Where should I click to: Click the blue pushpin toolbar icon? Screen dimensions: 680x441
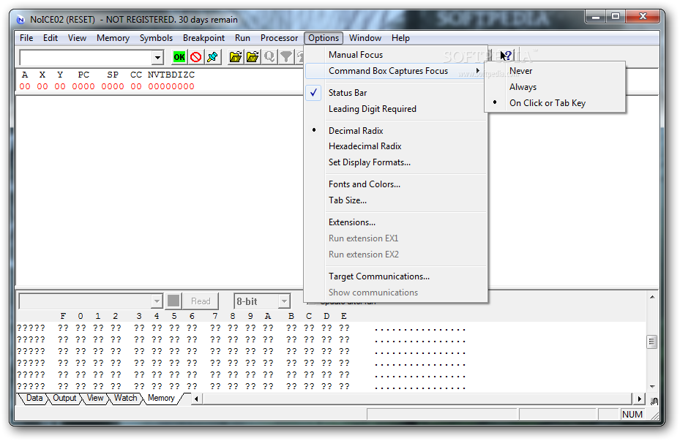point(212,57)
